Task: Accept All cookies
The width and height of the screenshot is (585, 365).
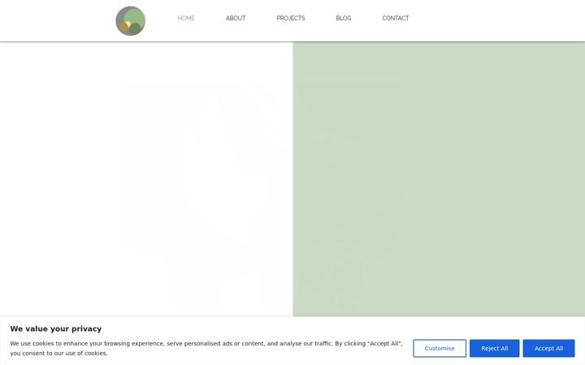Action: 548,348
